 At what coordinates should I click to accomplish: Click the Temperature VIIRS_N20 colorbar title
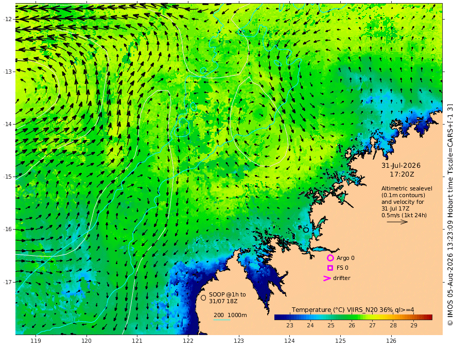(353, 310)
